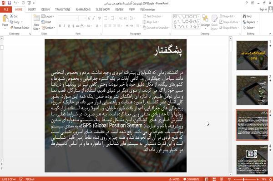The image size is (273, 181).
Task: Click the Save icon in quick access toolbar
Action: click(10, 3)
